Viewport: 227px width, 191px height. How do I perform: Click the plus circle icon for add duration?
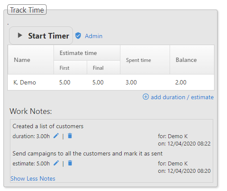145,97
